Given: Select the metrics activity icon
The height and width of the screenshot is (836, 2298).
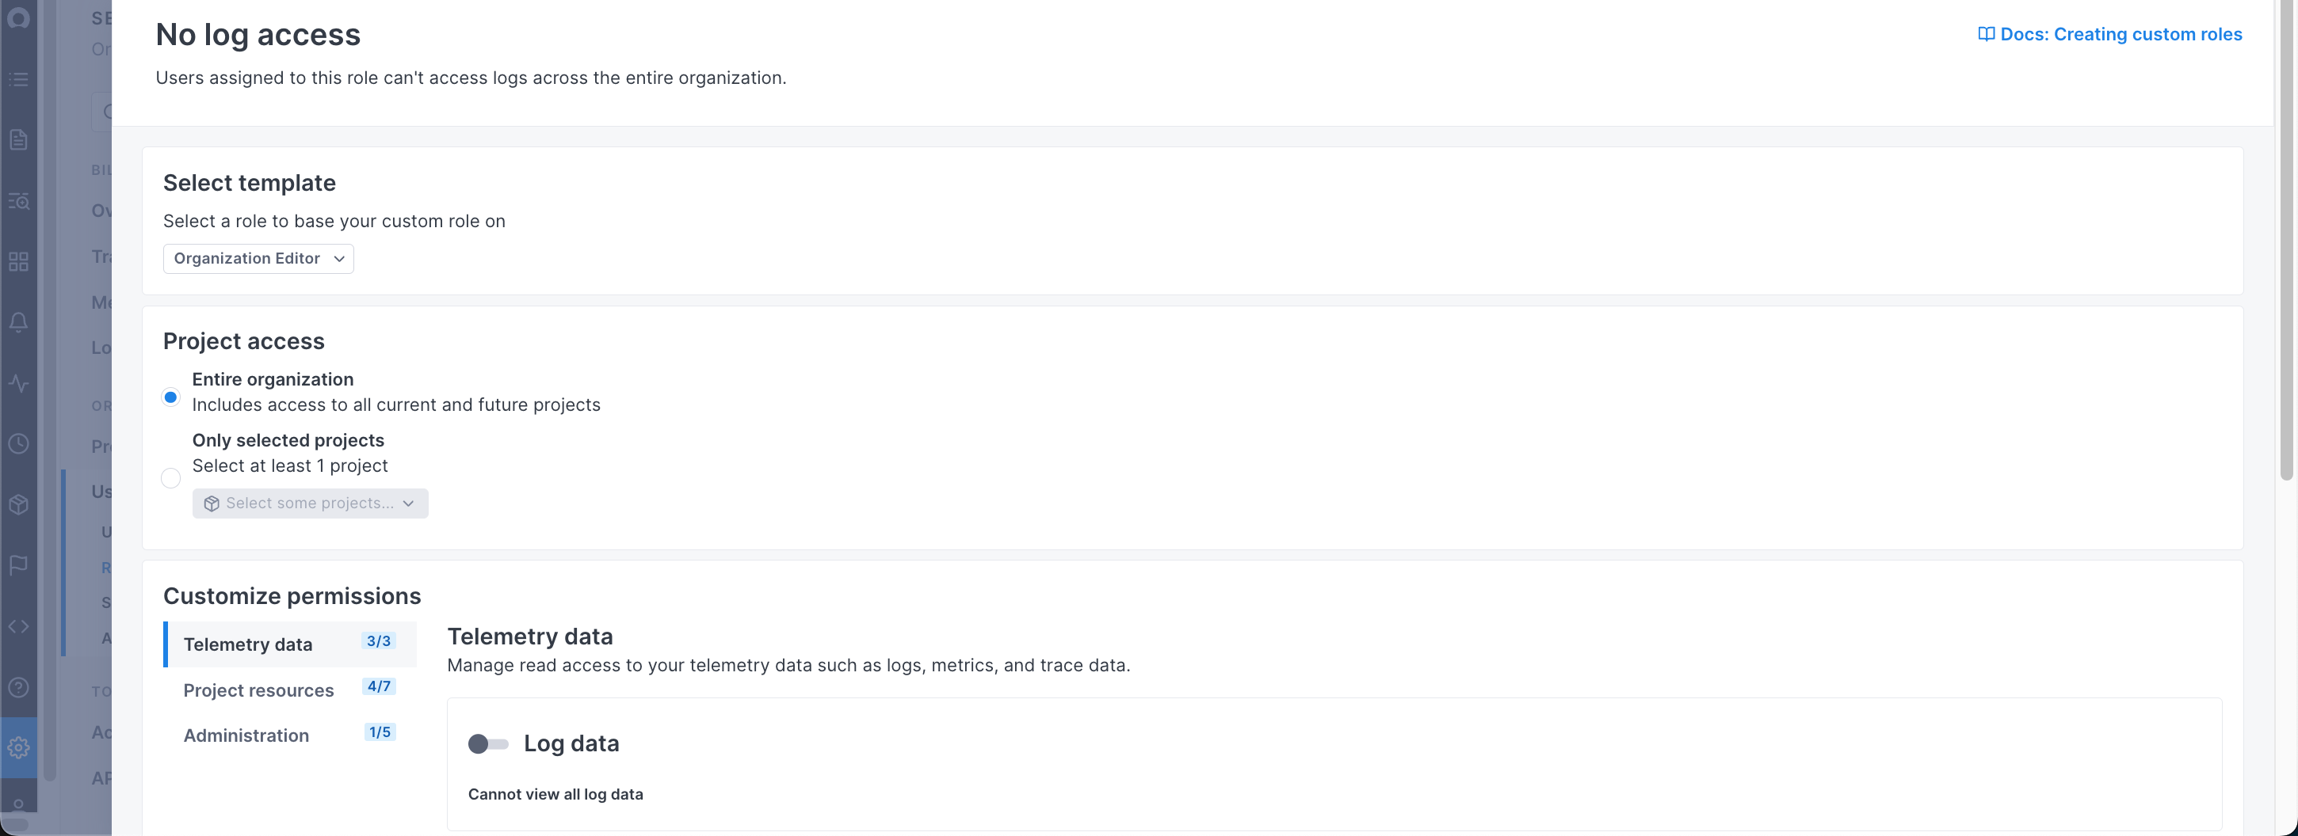Looking at the screenshot, I should pos(18,384).
